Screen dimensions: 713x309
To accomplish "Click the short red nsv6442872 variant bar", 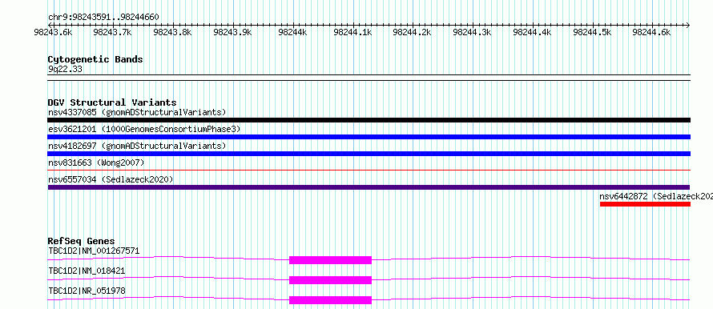I will [x=645, y=204].
